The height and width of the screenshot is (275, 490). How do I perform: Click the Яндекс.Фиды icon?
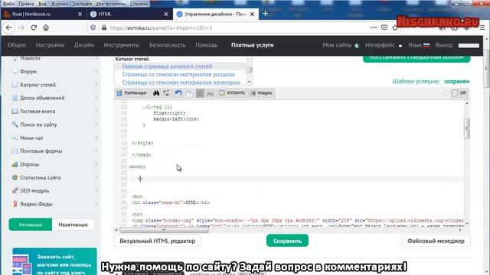point(15,204)
